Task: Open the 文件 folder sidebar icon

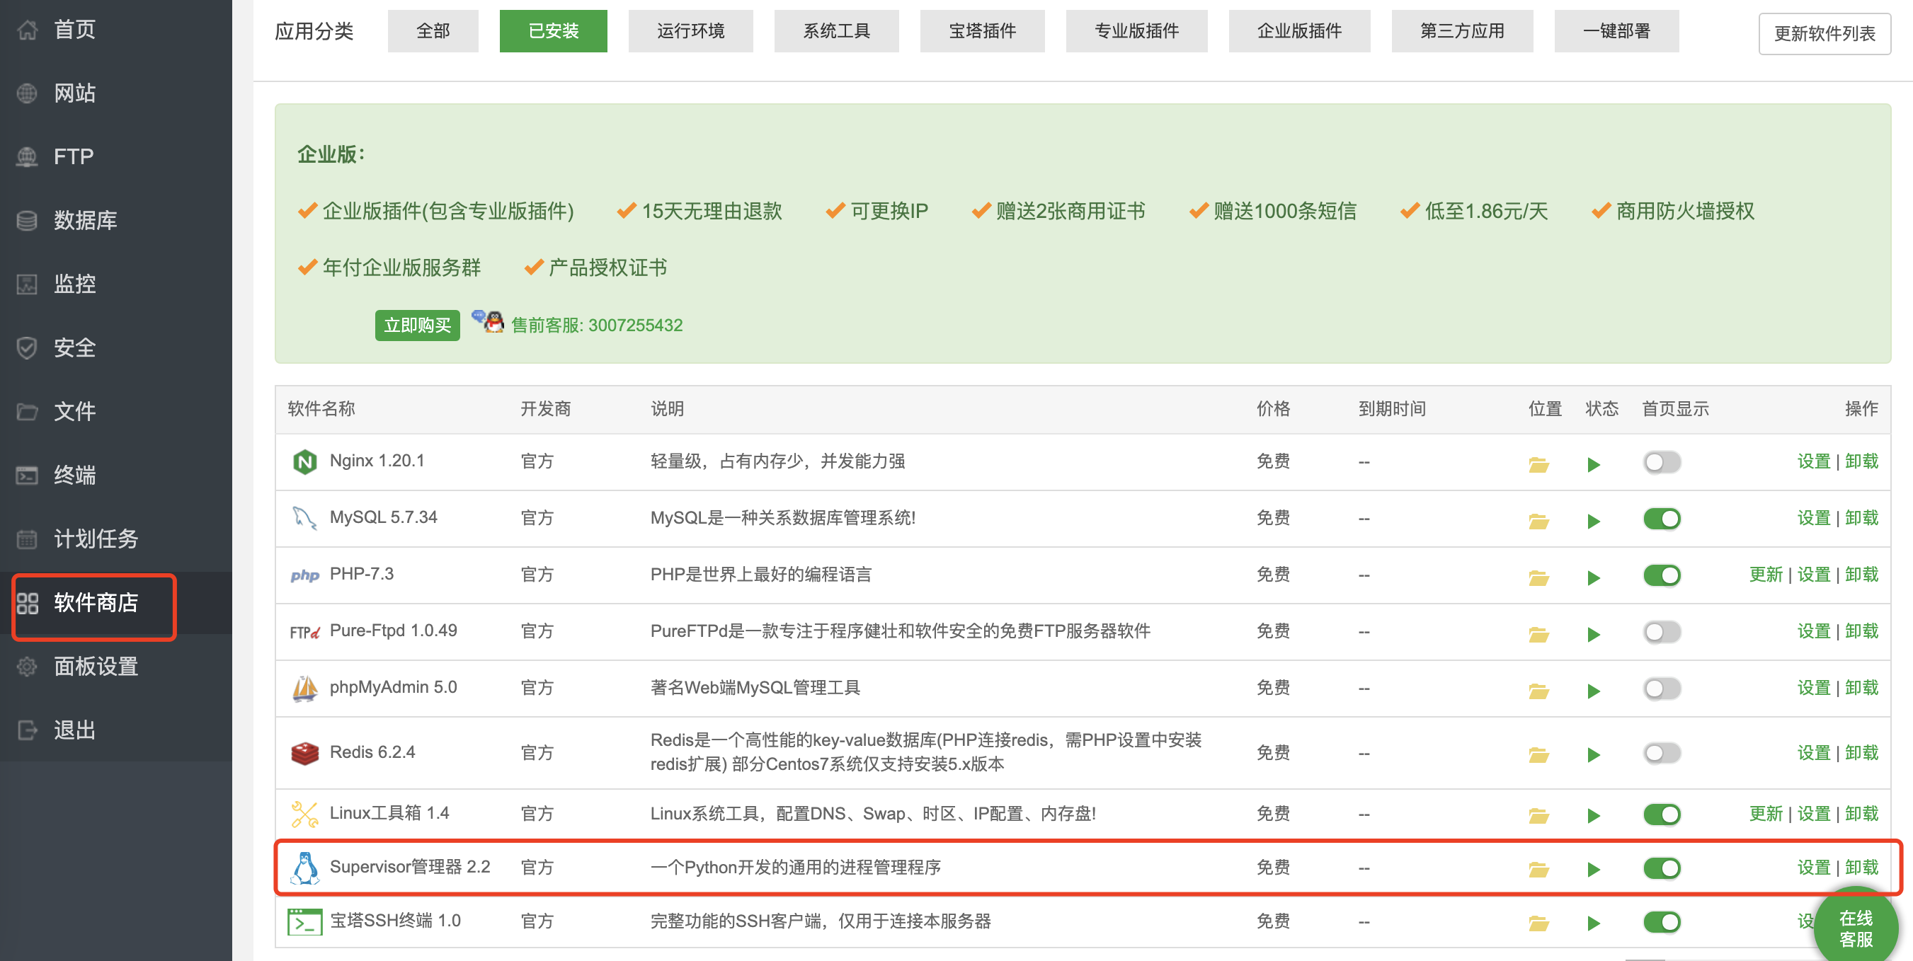Action: [27, 412]
